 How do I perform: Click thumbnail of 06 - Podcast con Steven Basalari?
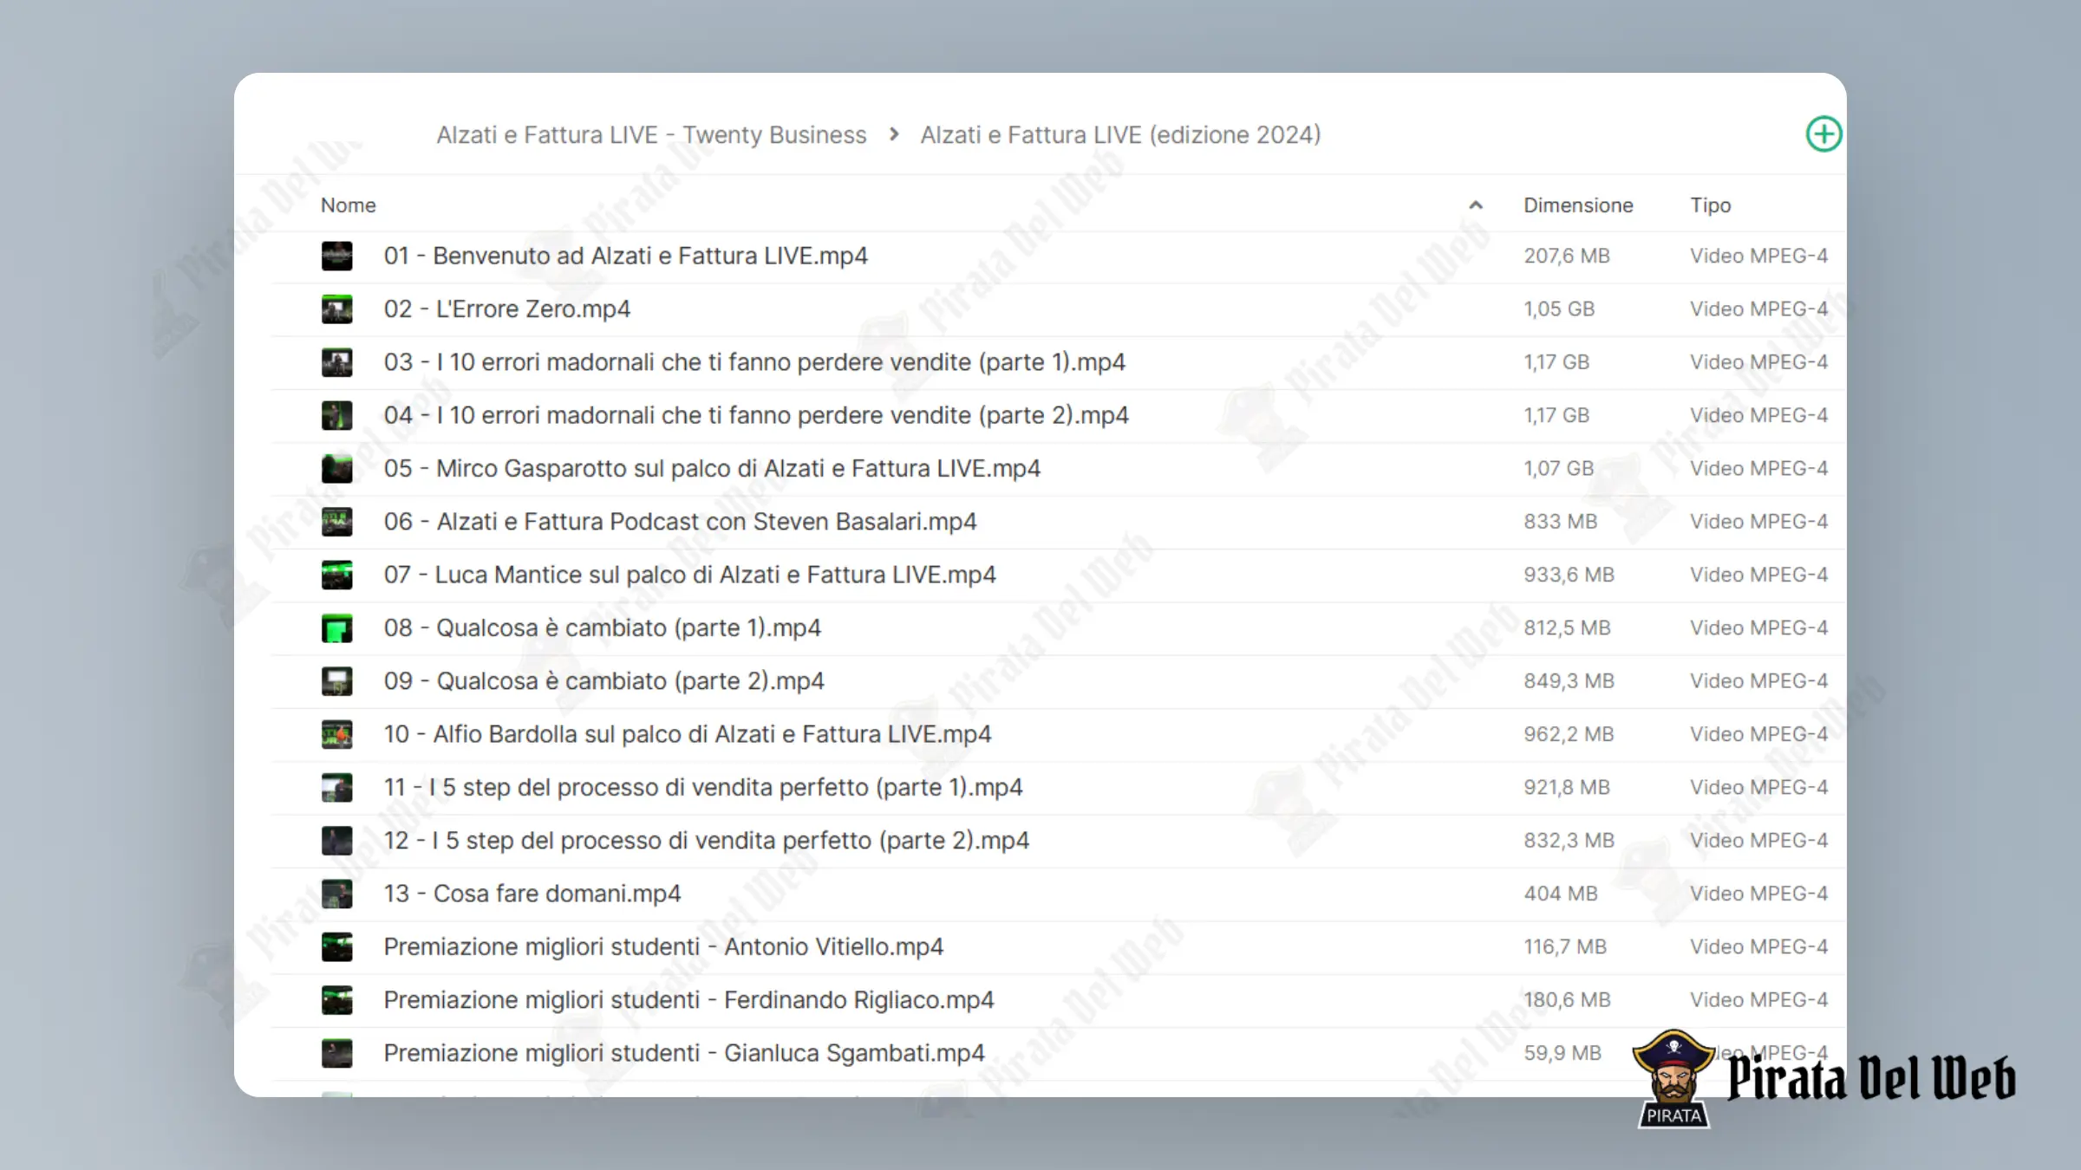coord(336,522)
